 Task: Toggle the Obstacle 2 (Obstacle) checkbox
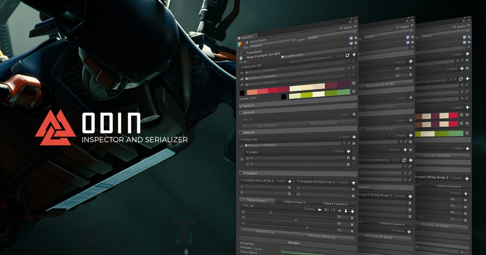242,79
